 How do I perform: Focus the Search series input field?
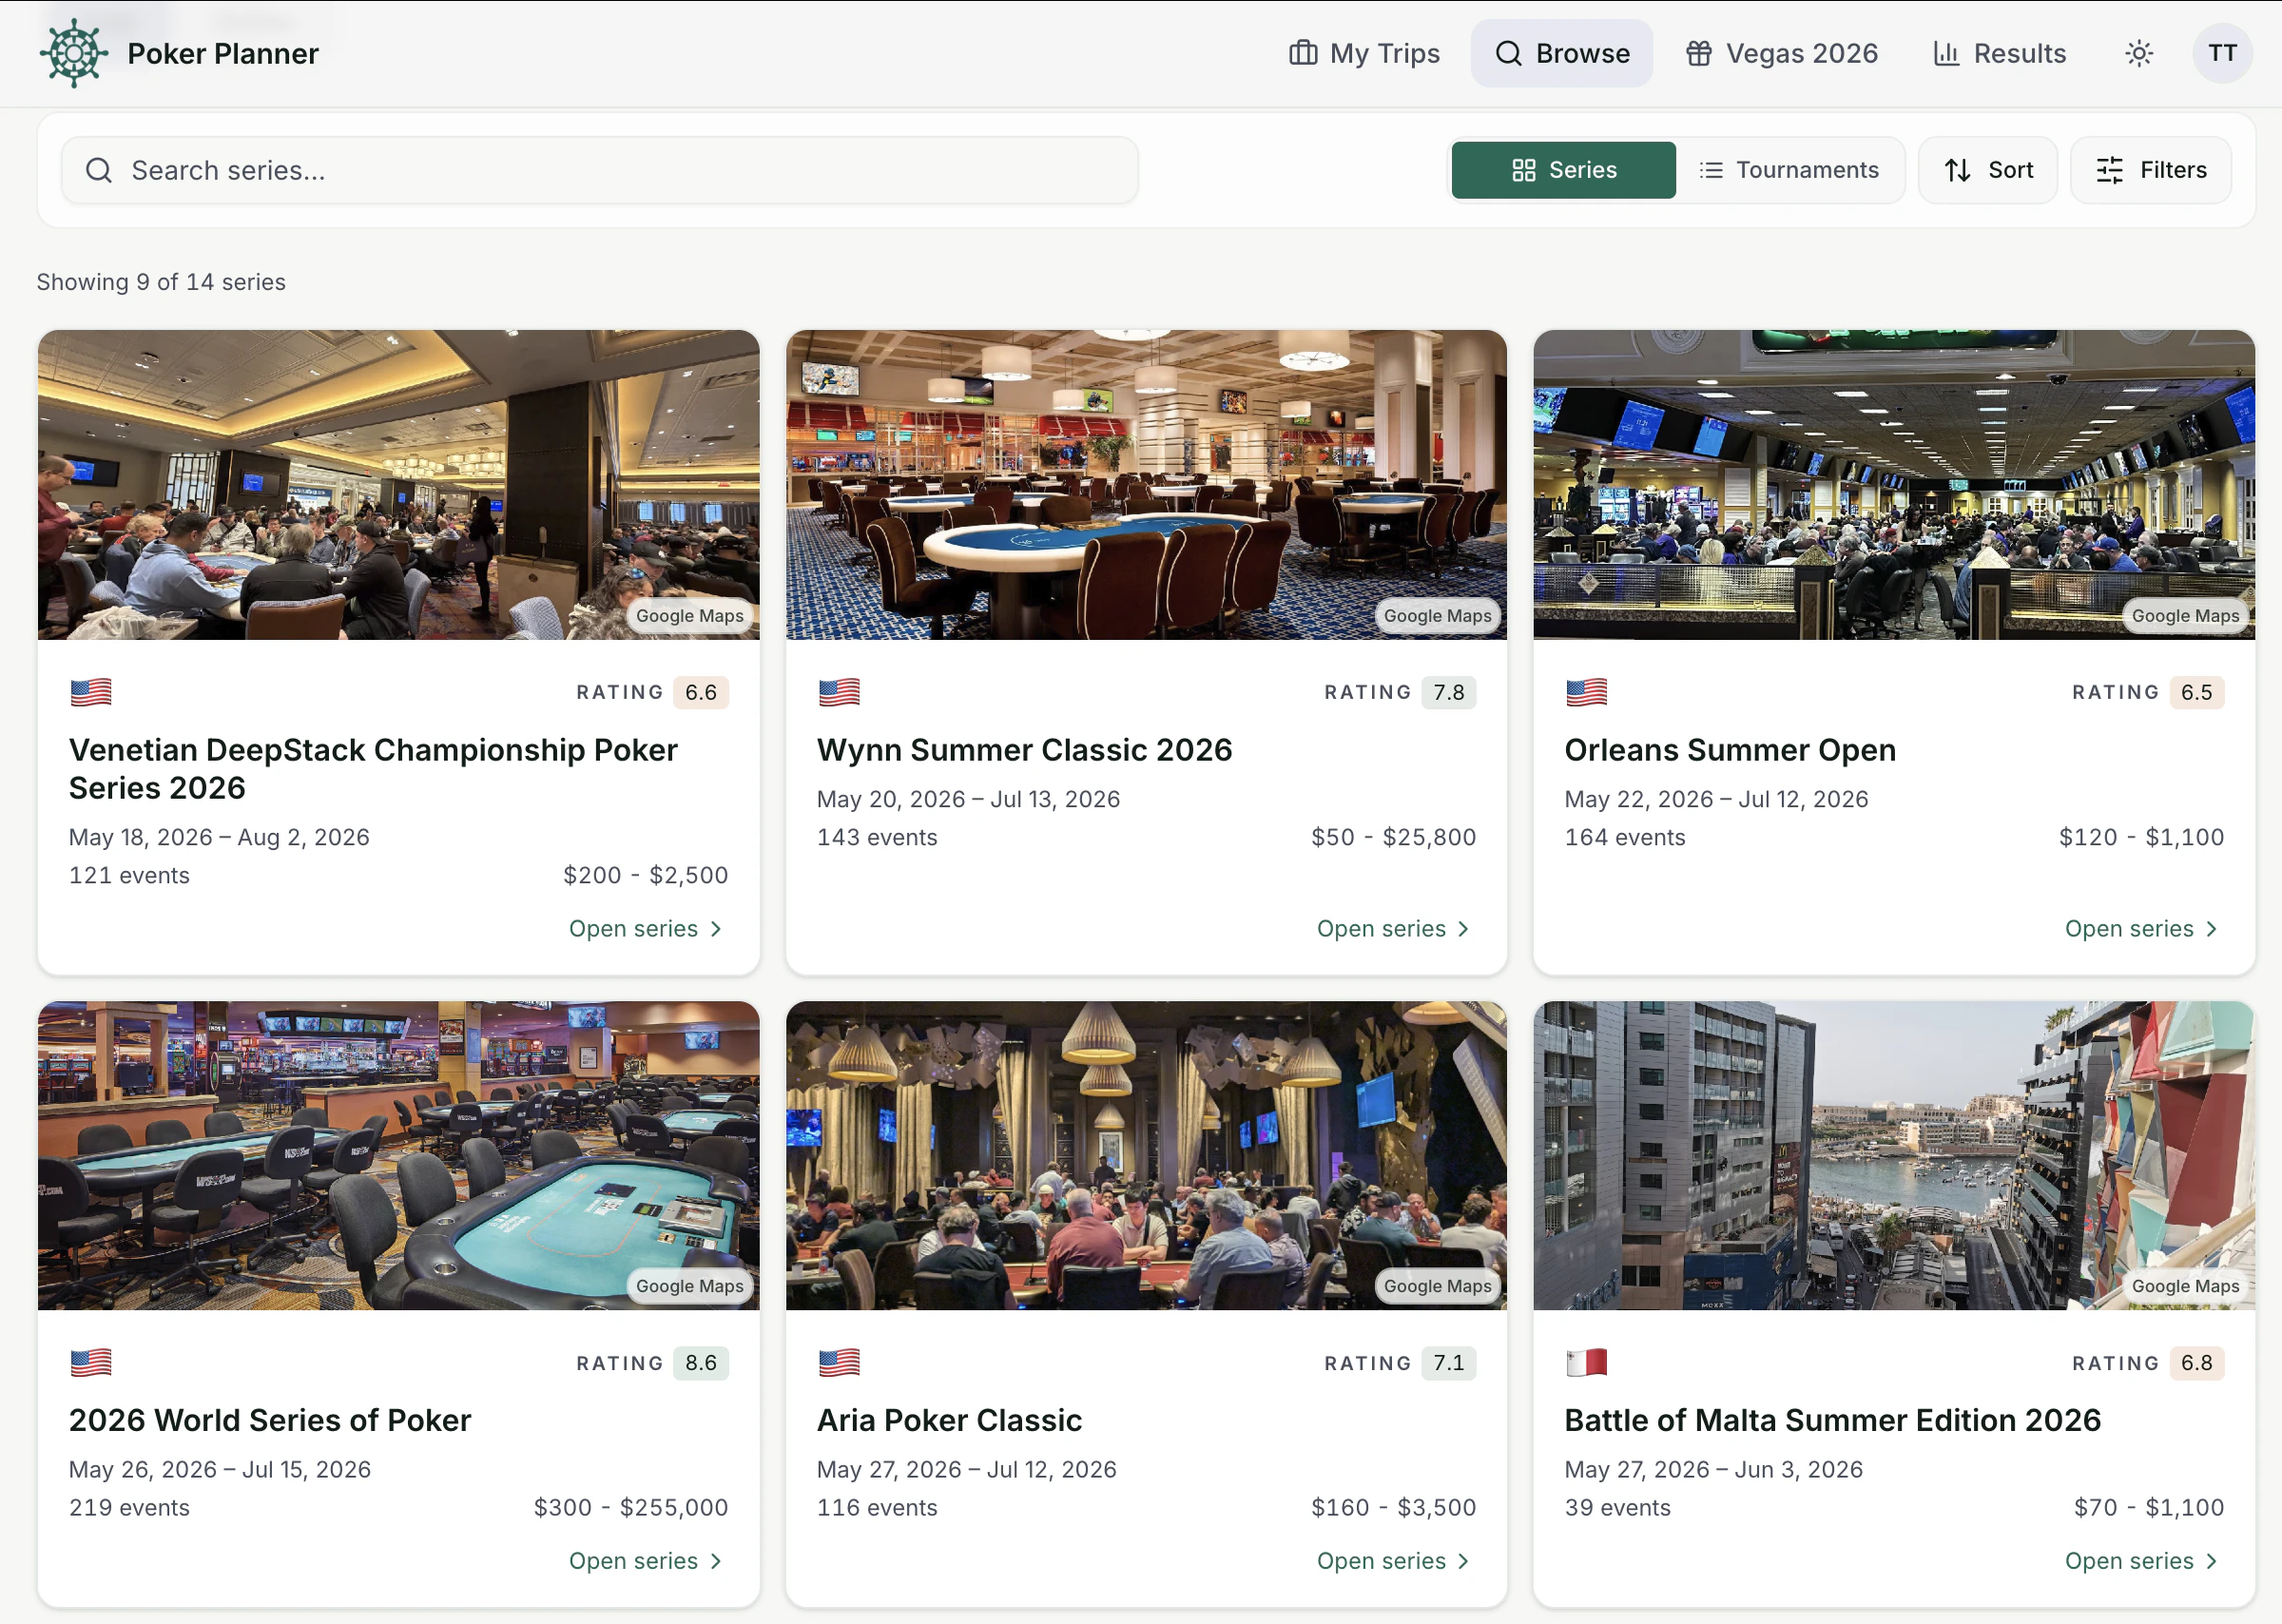(600, 170)
